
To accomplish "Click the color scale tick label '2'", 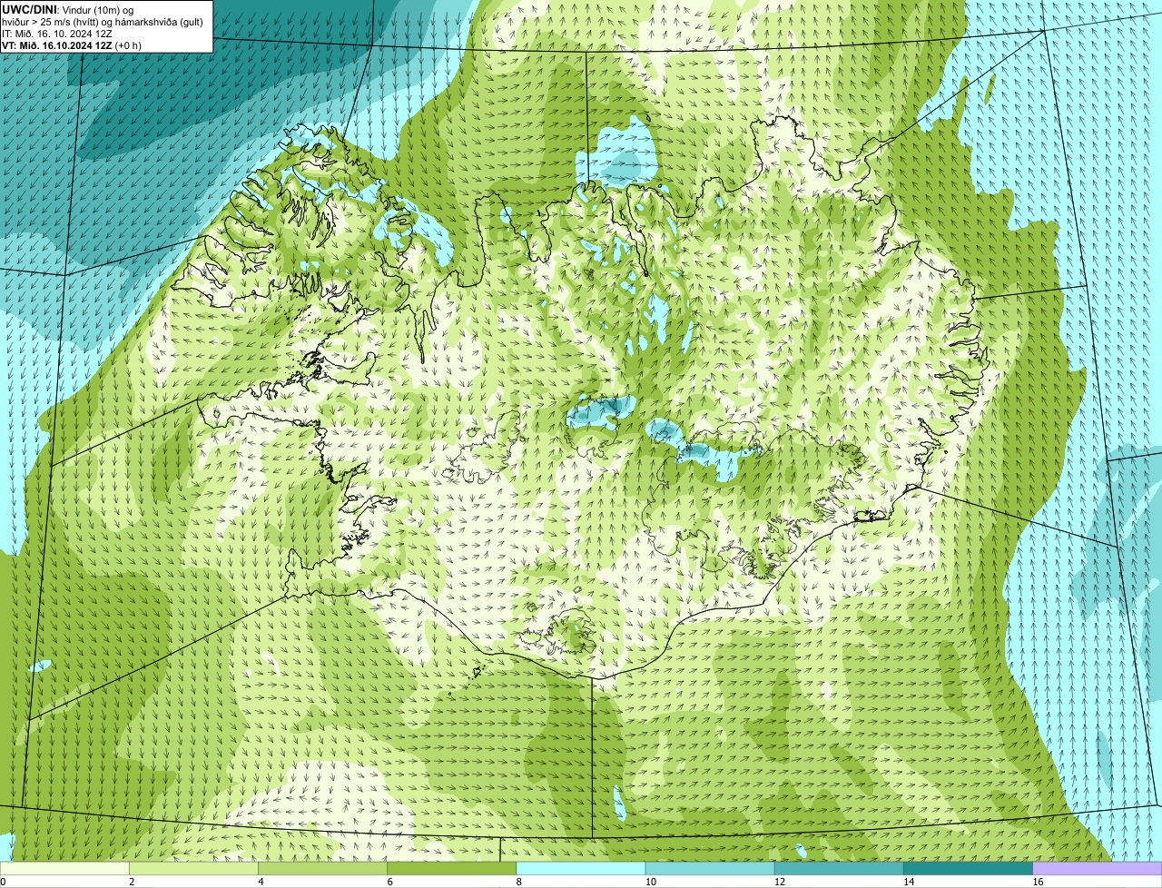I will (x=132, y=882).
